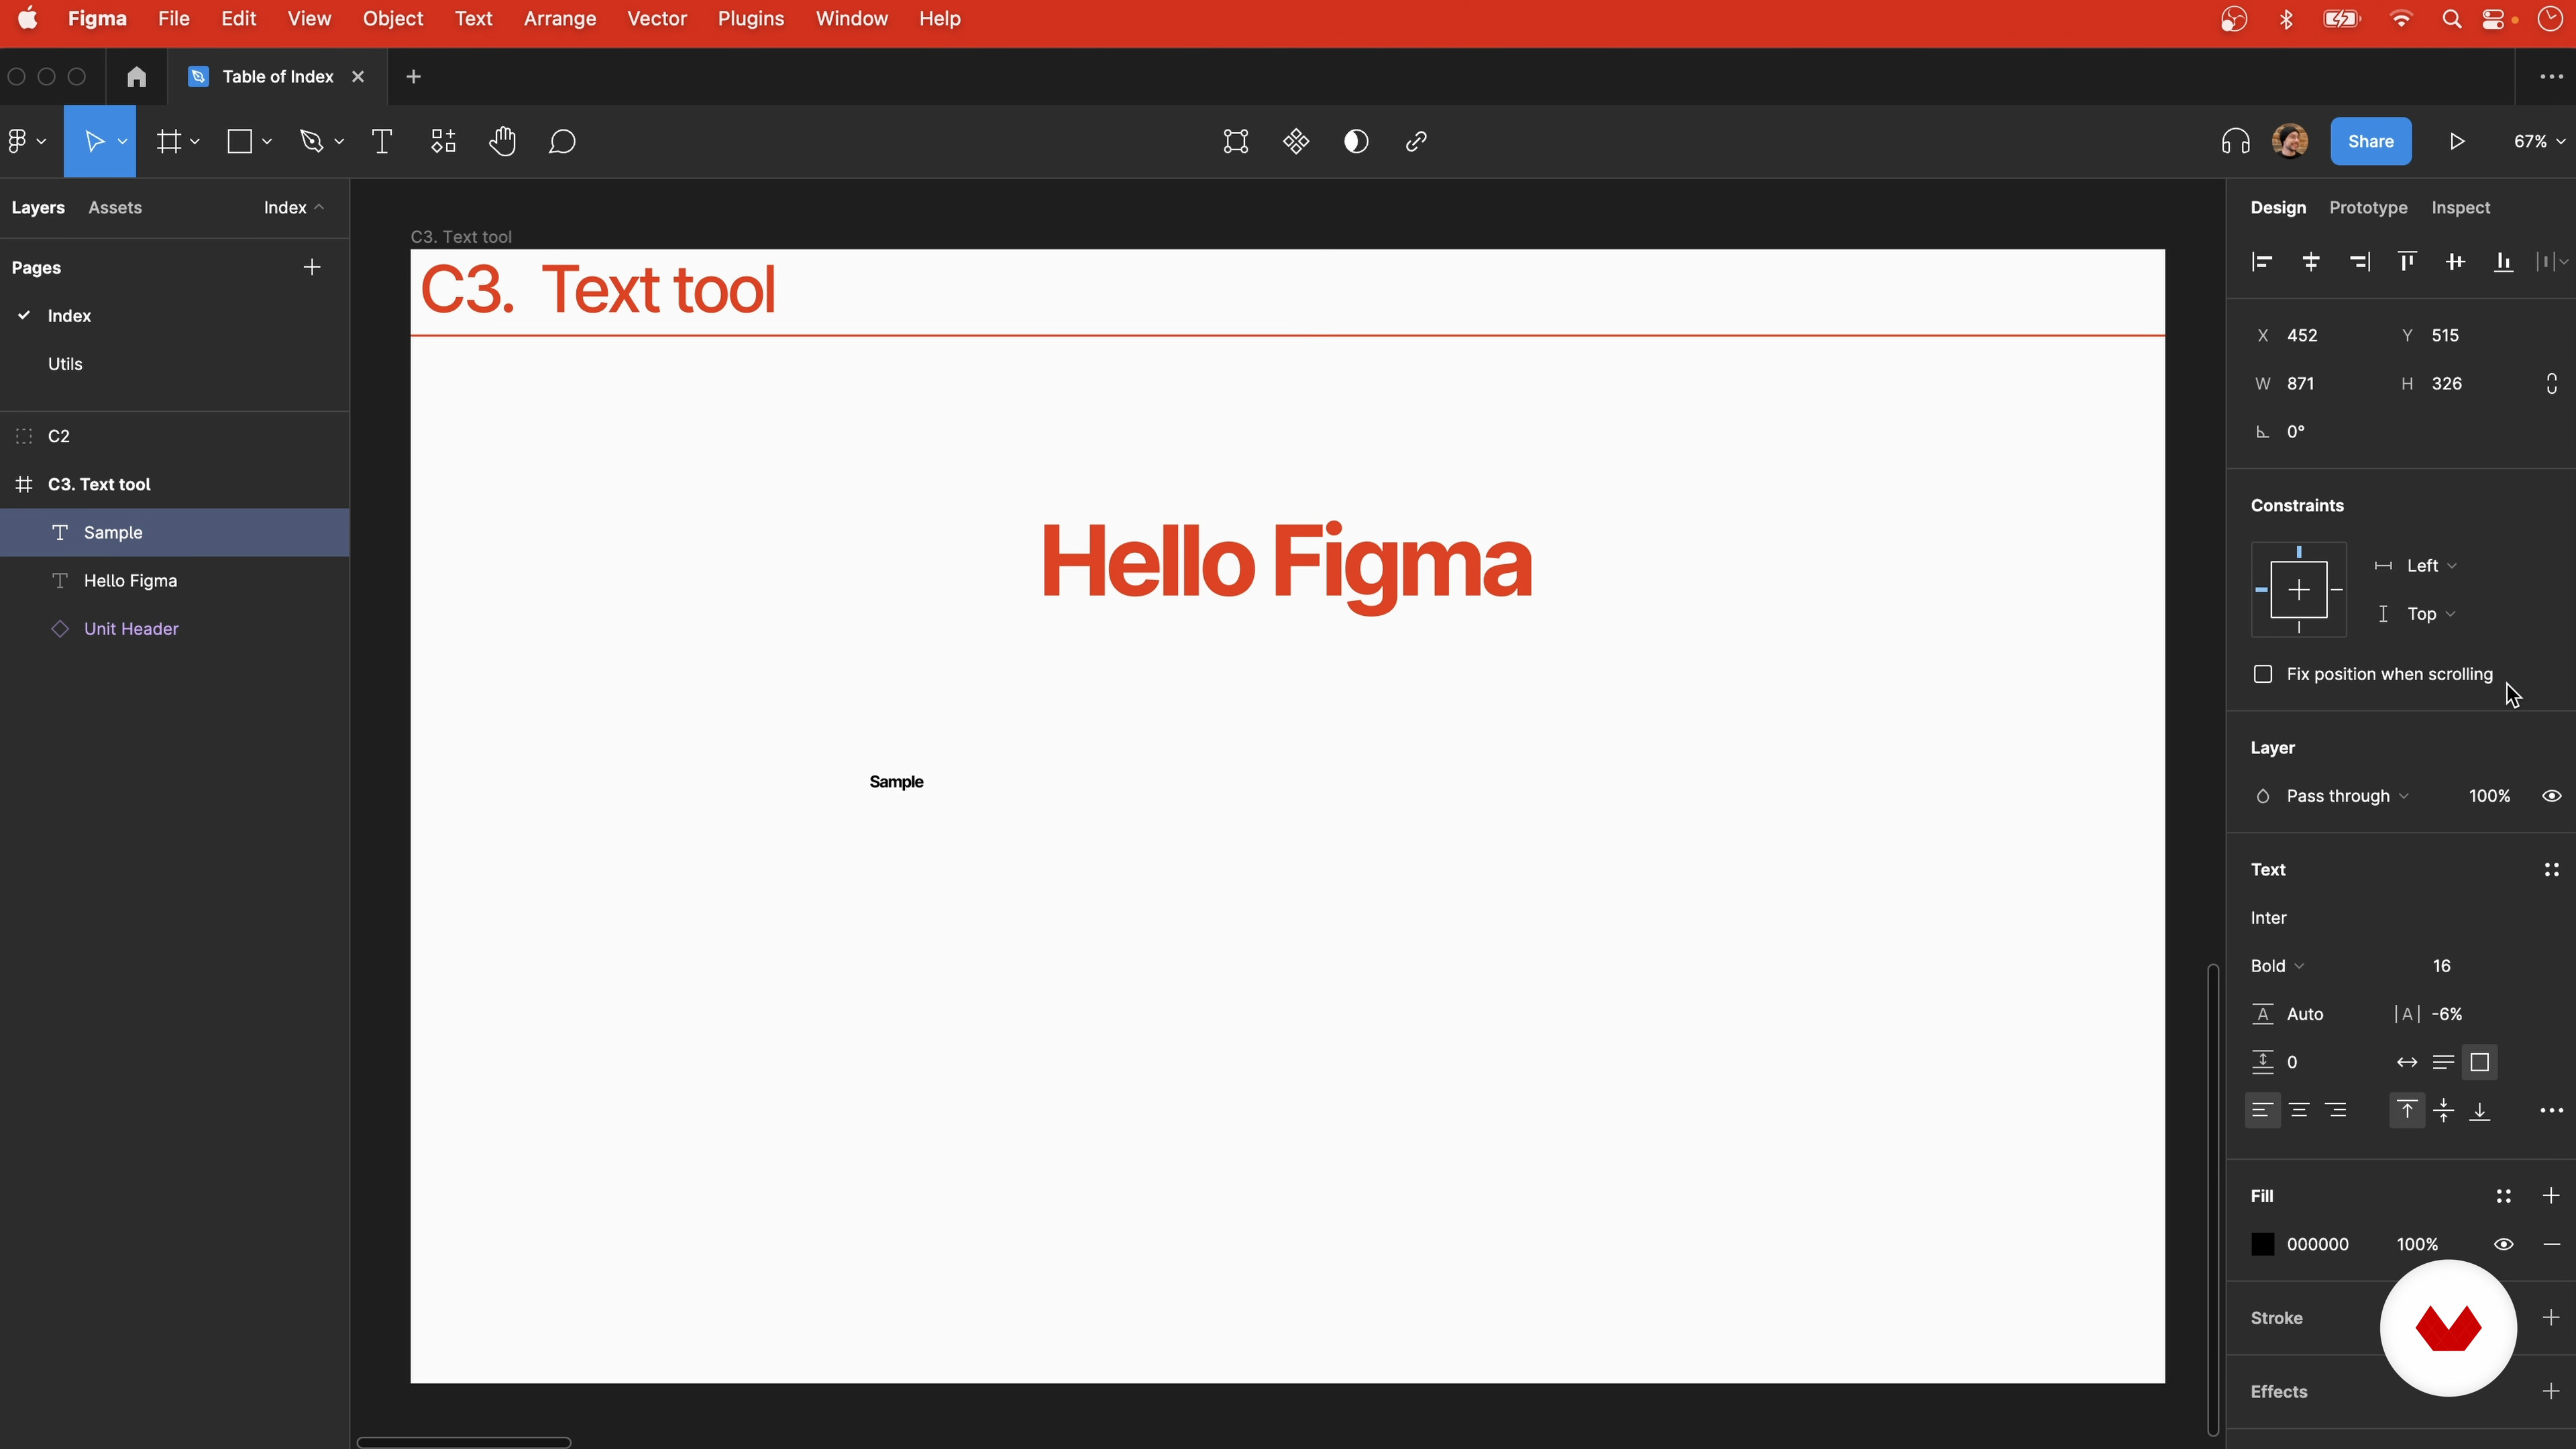Select the Hand tool
The image size is (2576, 1449).
point(503,142)
